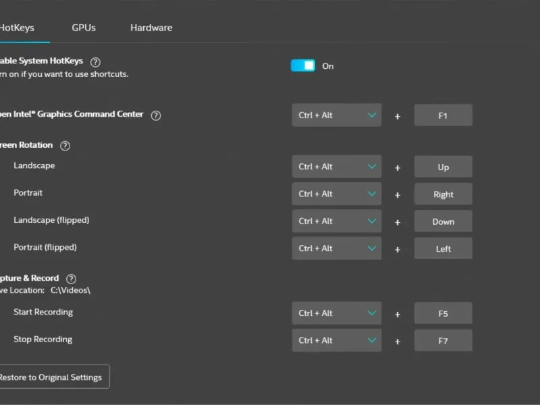Open help icon beside Graphics Command Center
540x405 pixels.
click(x=156, y=115)
